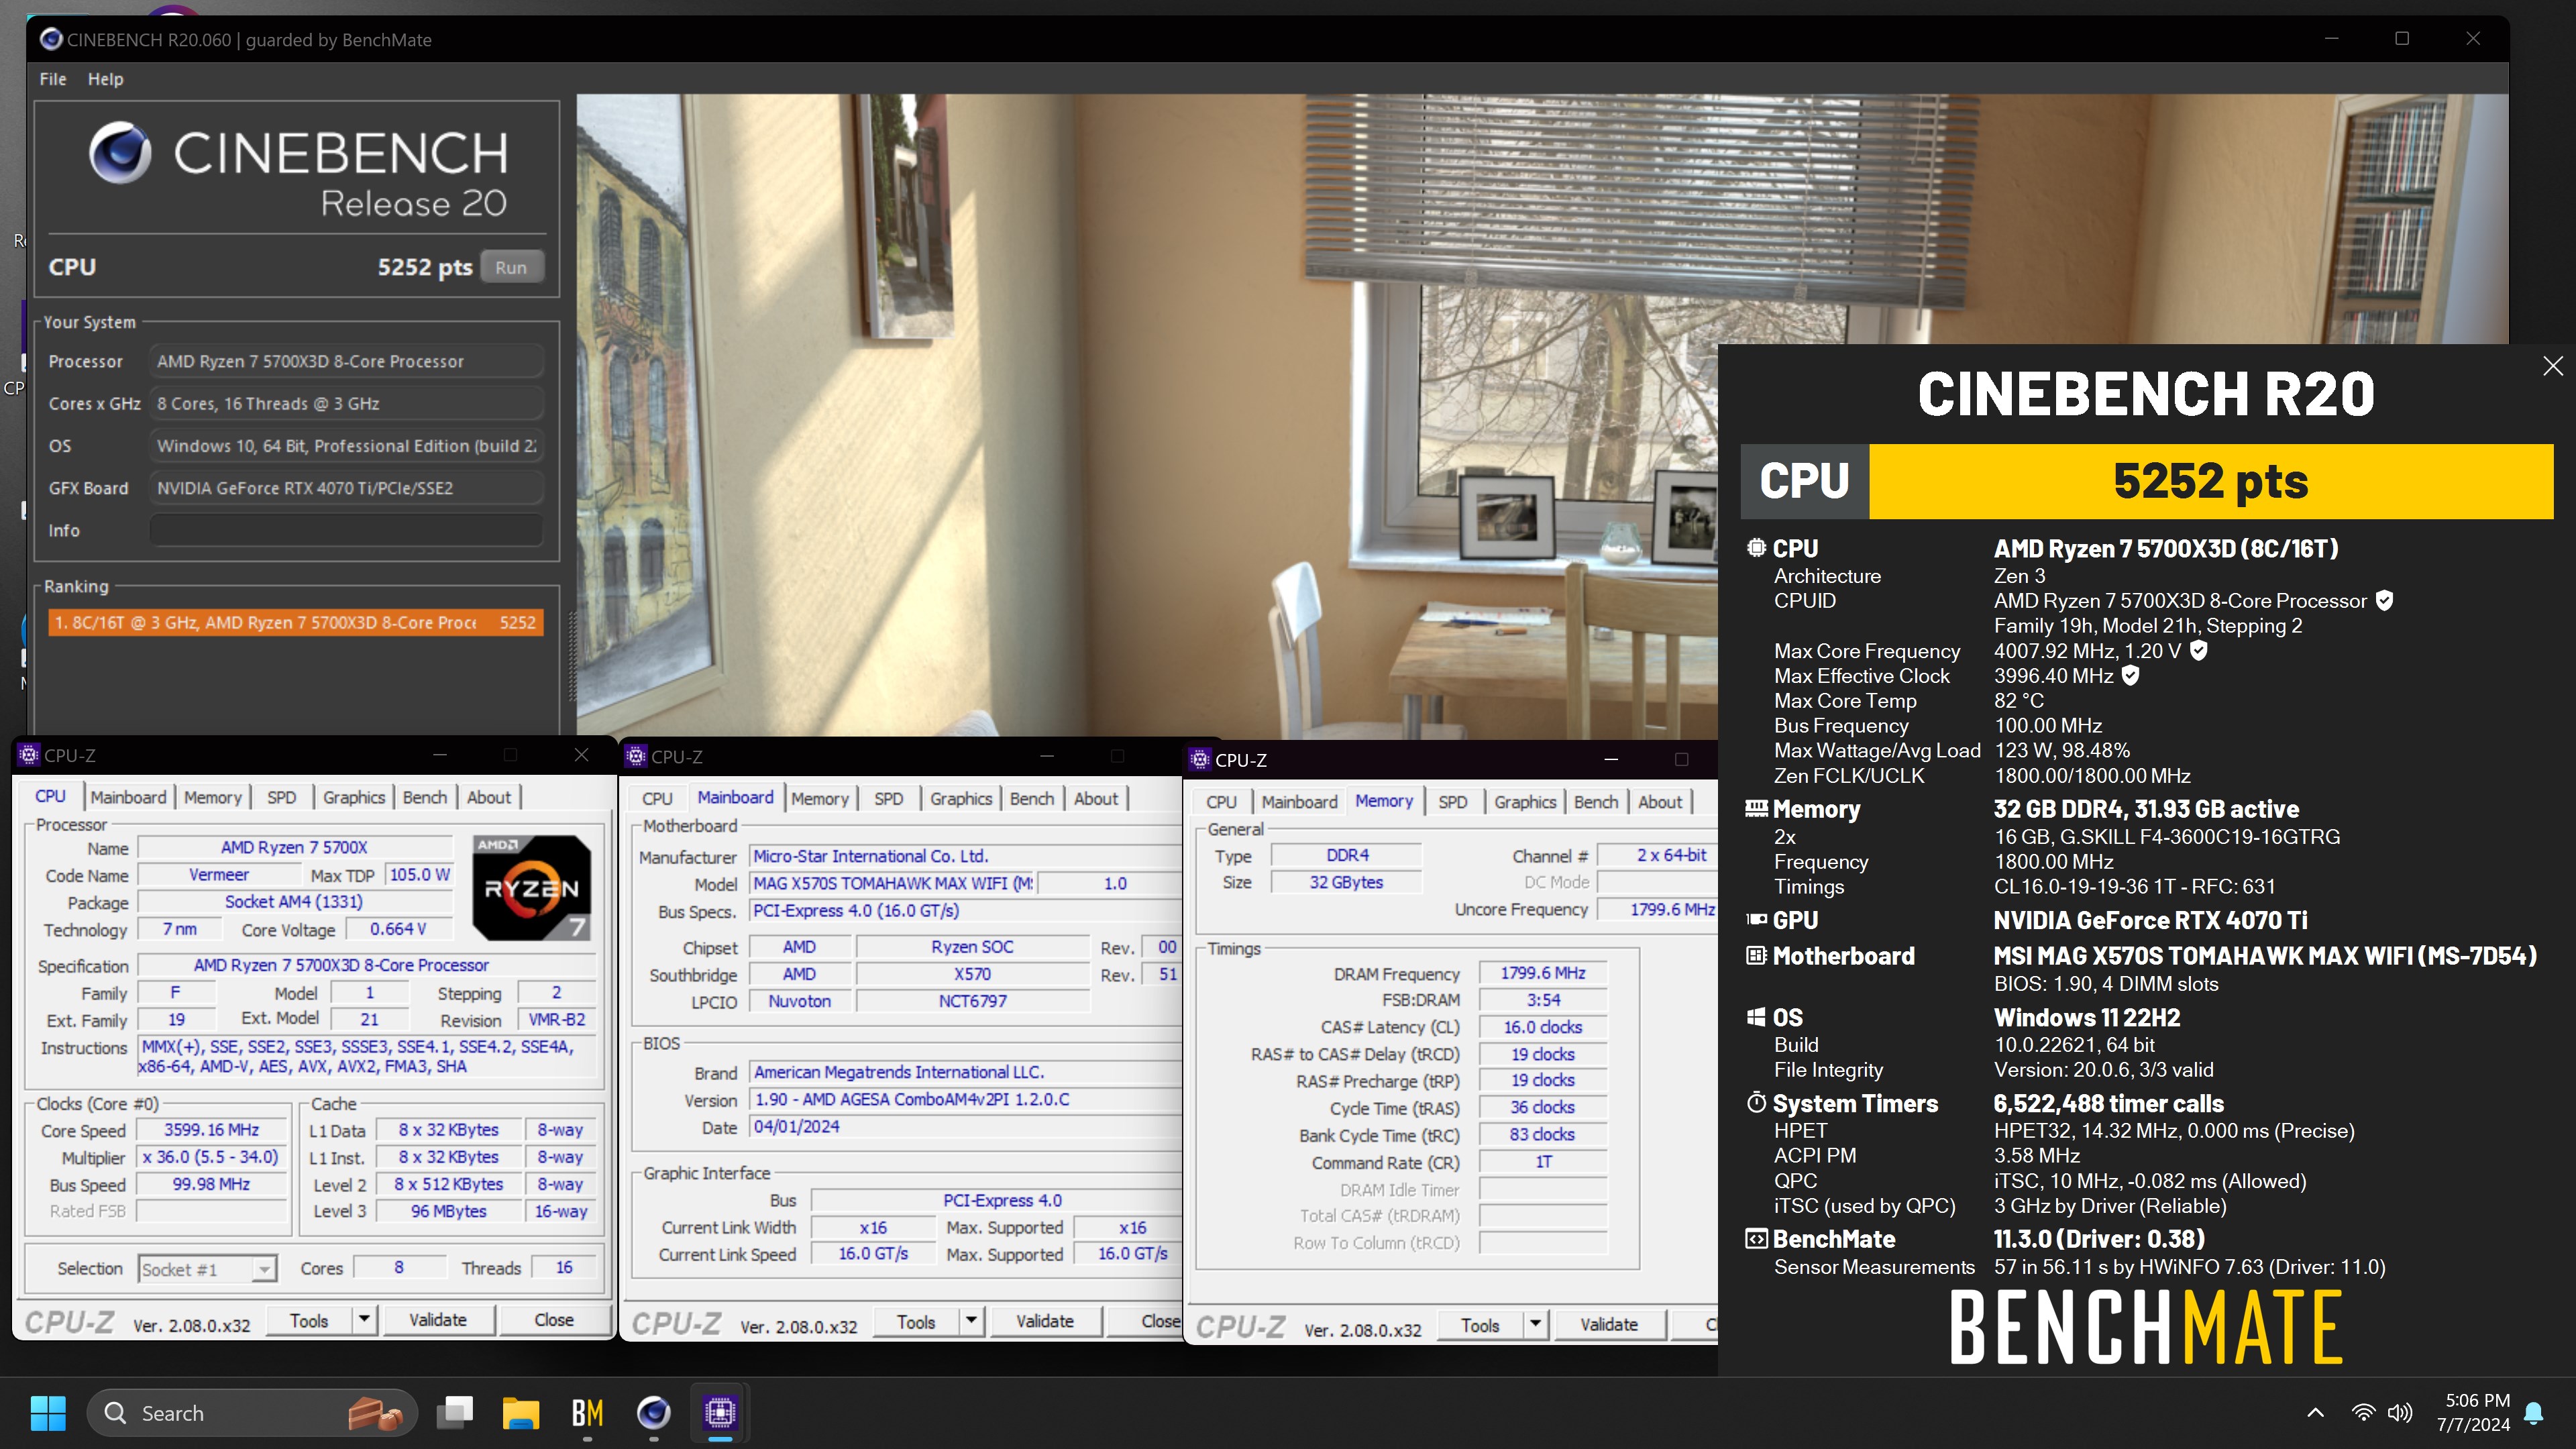Open Memory tab in Mainboard CPU-Z window
Screen dimensions: 2576x1449
pos(820,799)
